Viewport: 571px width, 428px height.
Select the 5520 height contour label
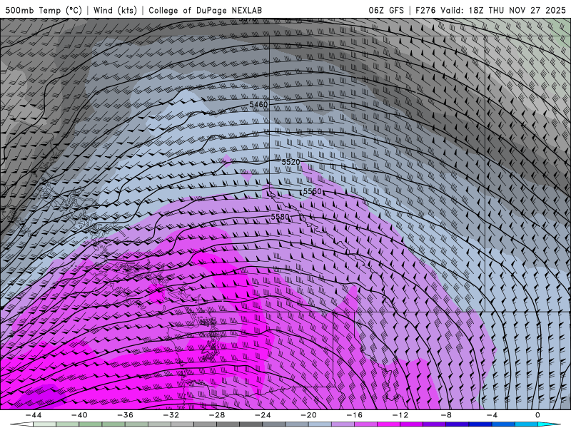(290, 162)
